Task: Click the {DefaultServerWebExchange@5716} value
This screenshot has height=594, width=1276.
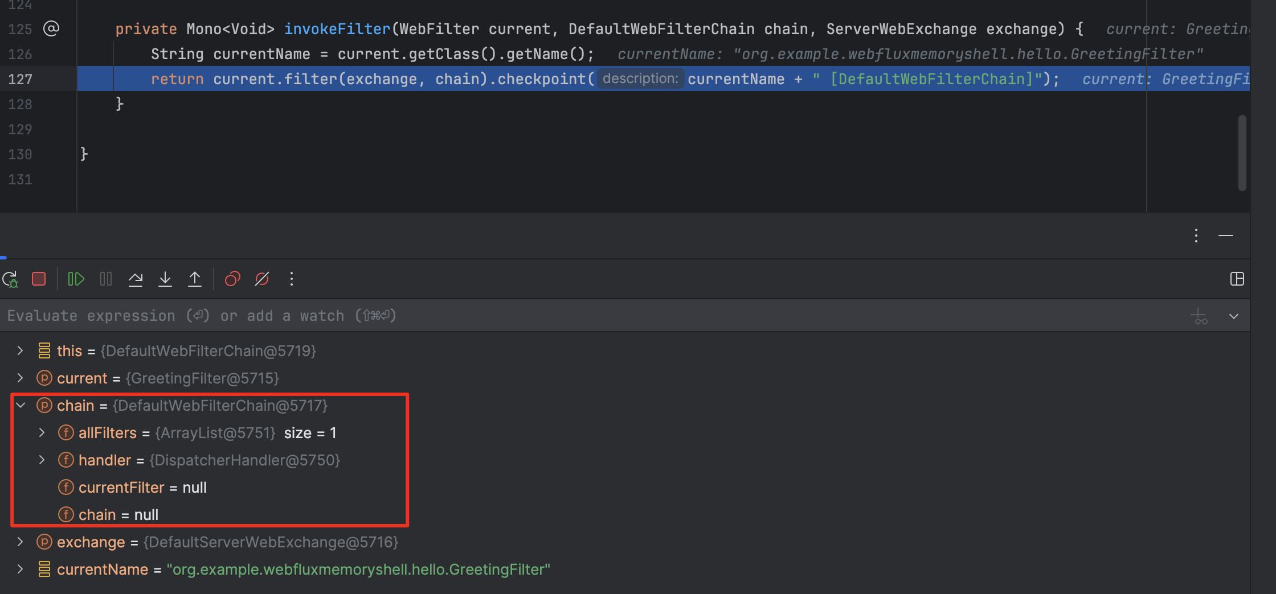Action: tap(271, 542)
